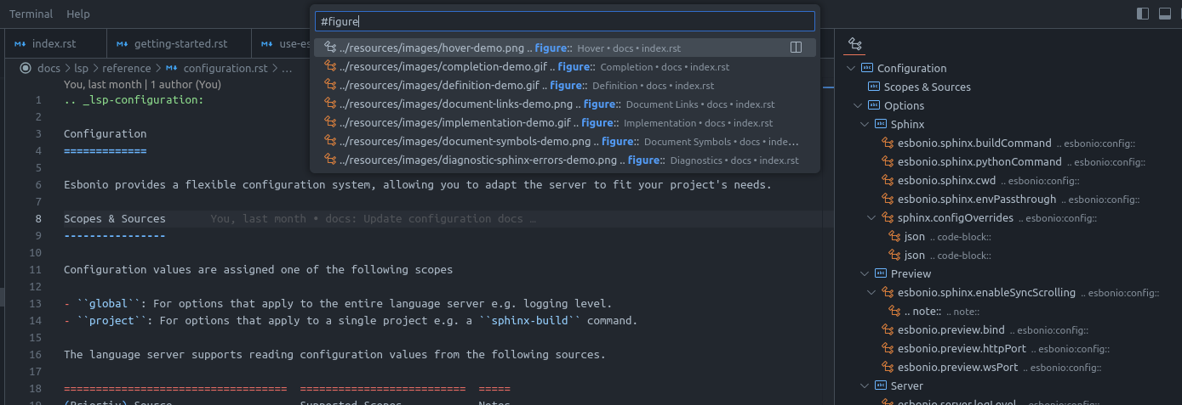Switch to the index.rst tab

click(x=55, y=43)
